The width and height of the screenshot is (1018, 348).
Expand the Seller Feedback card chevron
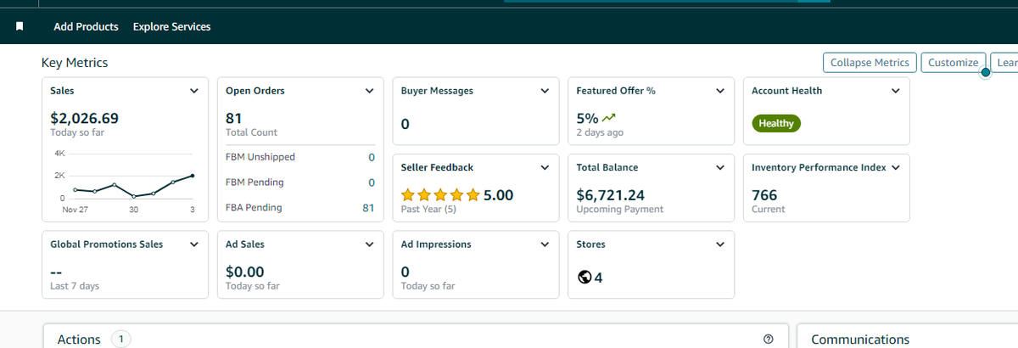pyautogui.click(x=545, y=168)
